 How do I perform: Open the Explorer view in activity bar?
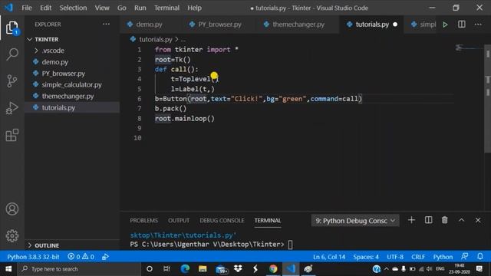pos(12,28)
